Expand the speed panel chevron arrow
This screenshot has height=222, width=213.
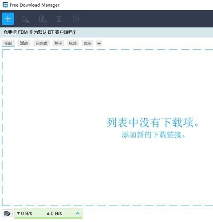(x=78, y=213)
